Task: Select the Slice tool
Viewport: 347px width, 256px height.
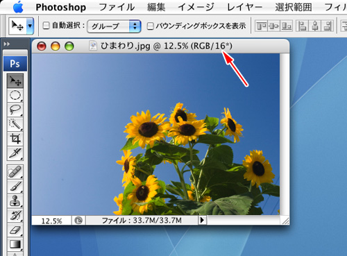Action: [15, 153]
